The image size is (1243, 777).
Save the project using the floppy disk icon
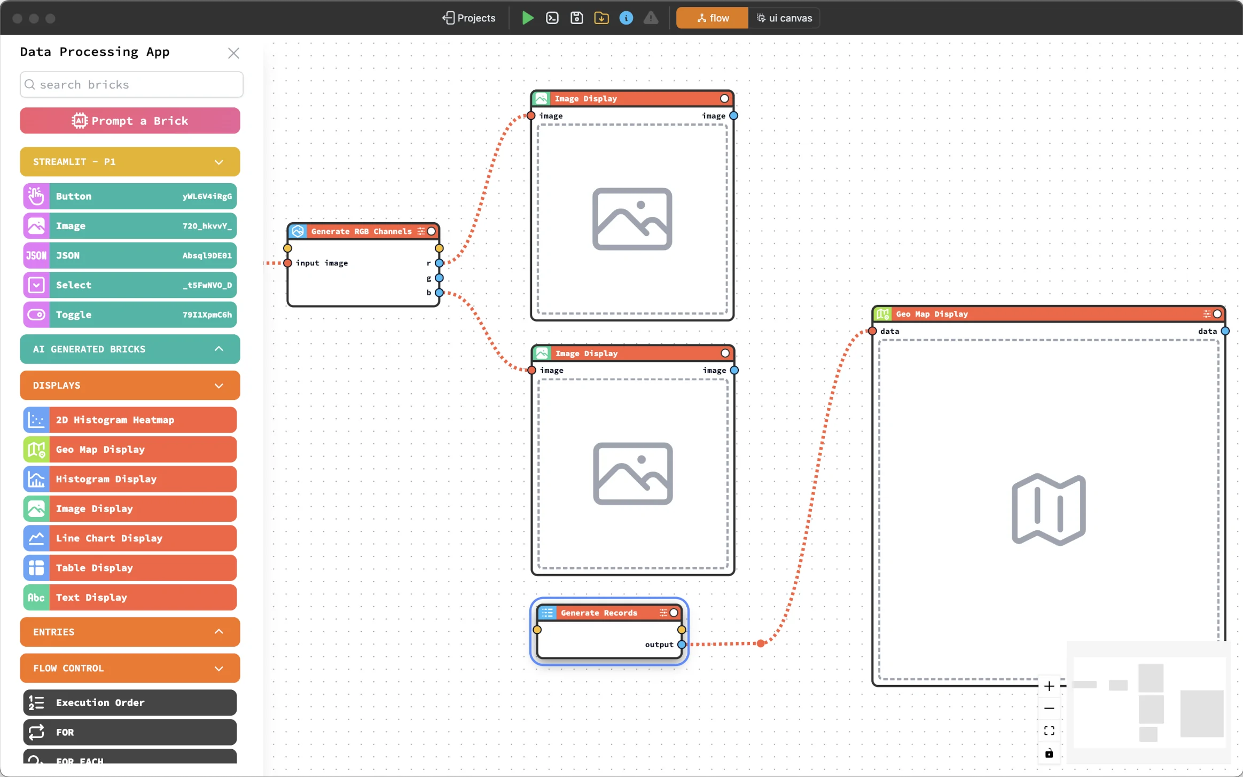coord(576,18)
